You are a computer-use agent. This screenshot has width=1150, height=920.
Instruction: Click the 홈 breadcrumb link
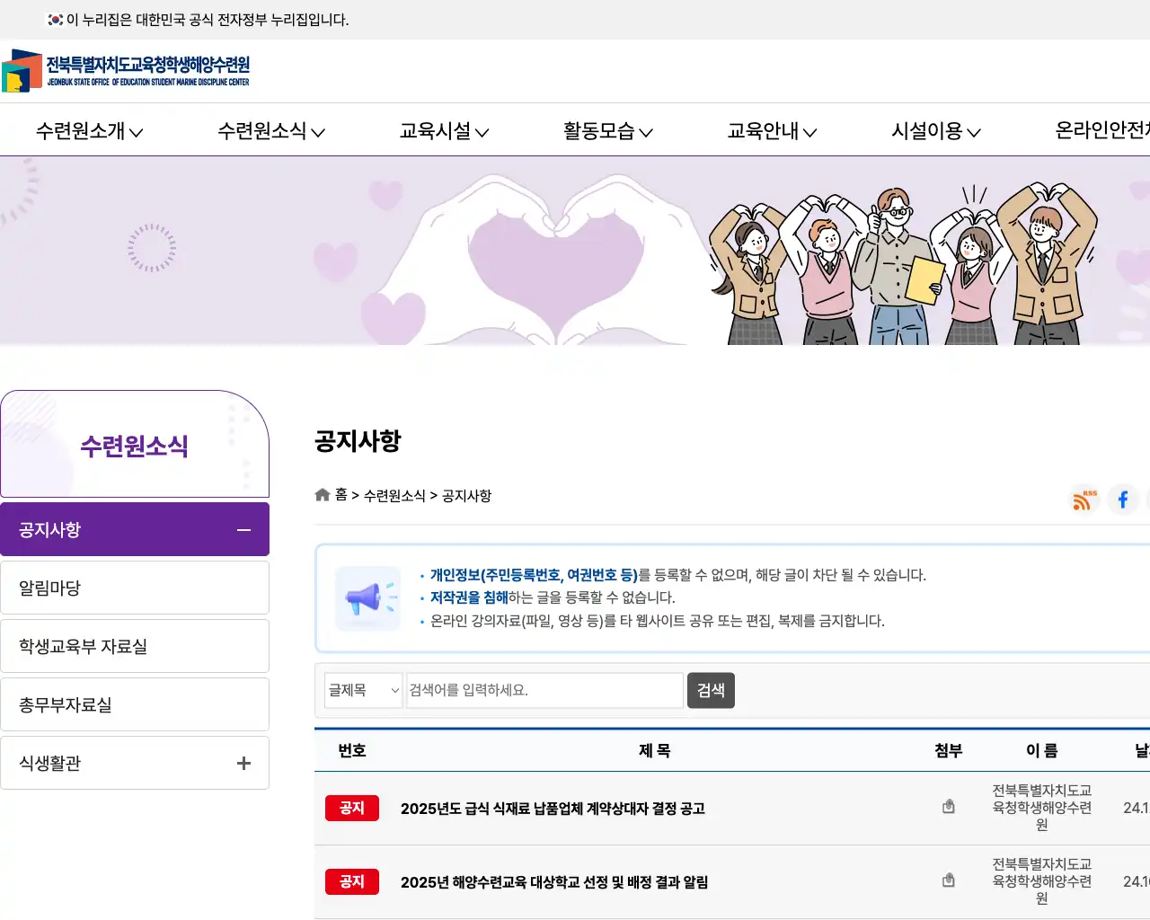(341, 495)
